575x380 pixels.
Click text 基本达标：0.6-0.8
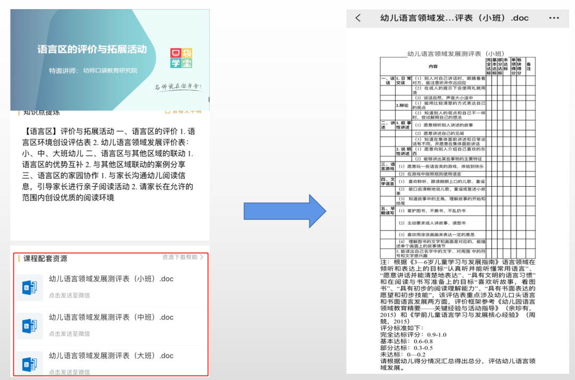(406, 341)
